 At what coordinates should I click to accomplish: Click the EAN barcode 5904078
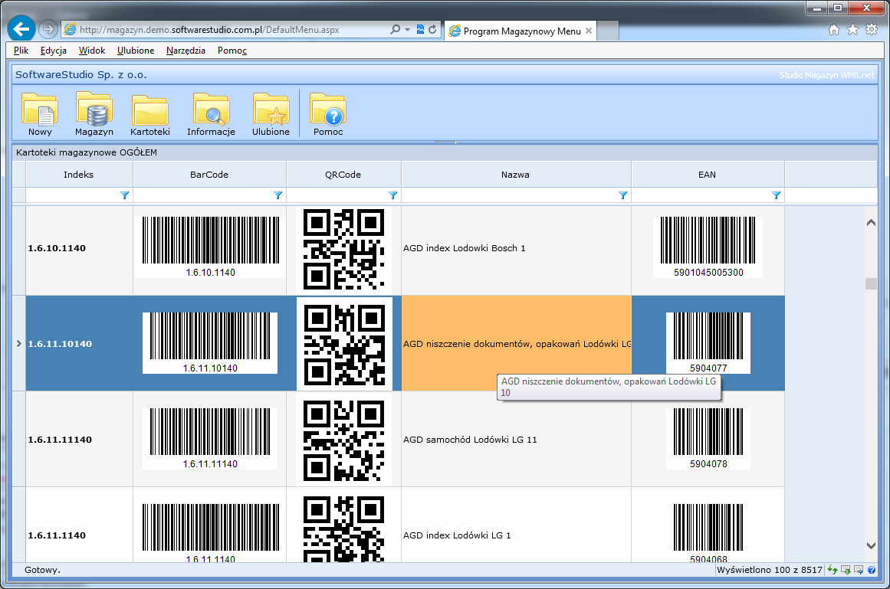(708, 438)
